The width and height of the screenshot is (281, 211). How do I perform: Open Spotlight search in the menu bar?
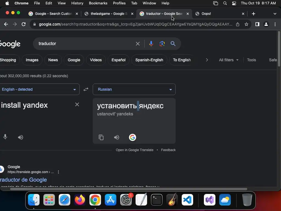coord(225,3)
